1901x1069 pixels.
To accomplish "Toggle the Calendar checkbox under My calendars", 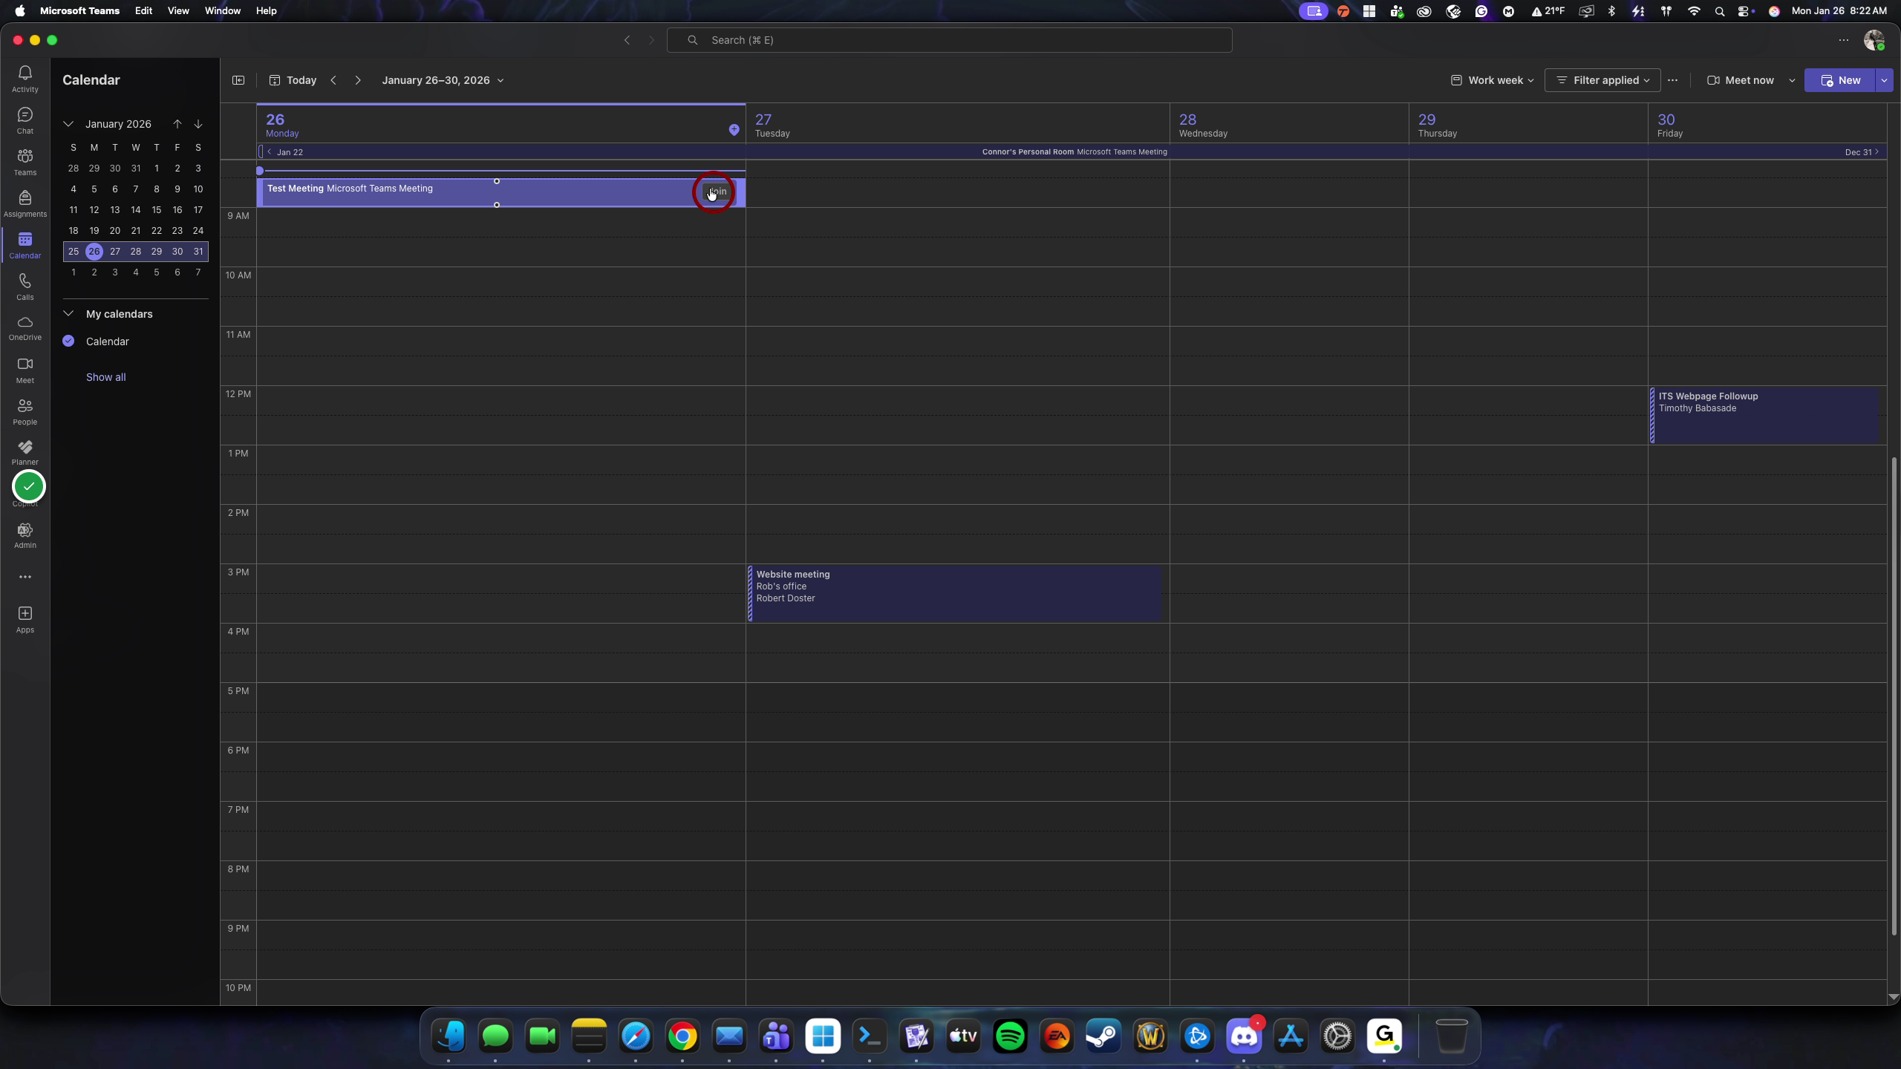I will [x=68, y=341].
